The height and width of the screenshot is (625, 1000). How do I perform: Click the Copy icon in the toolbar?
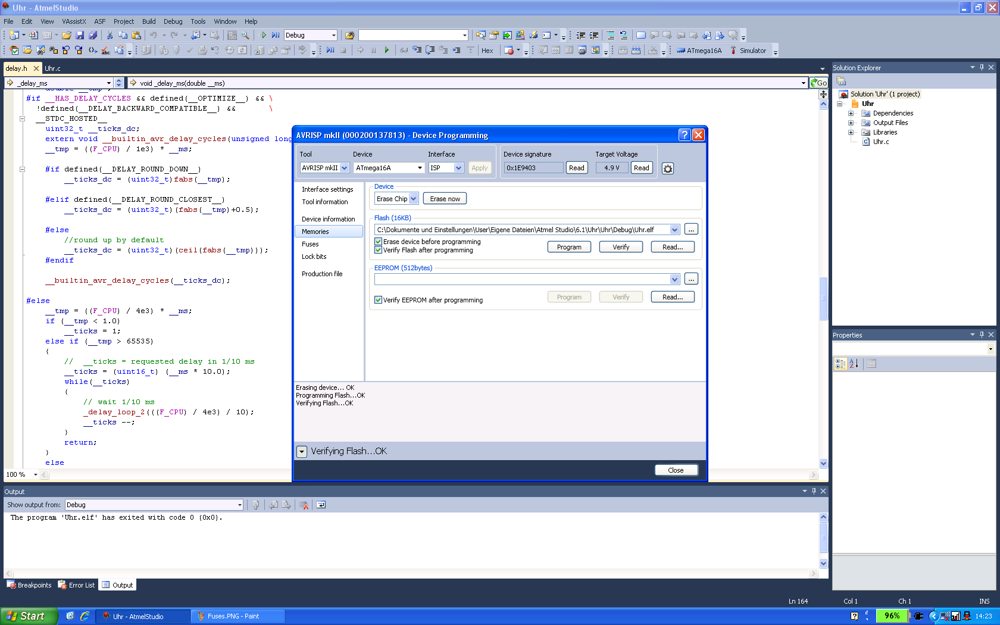pos(123,35)
